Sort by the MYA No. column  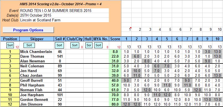pyautogui.click(x=98, y=45)
